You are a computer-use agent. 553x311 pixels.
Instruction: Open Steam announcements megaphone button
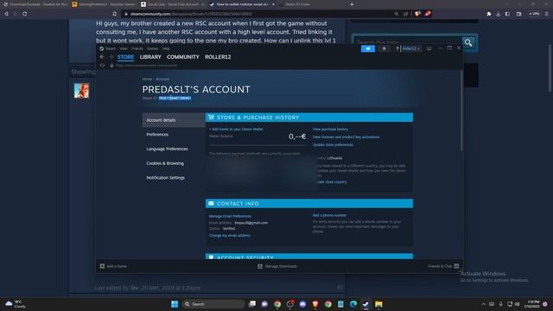click(368, 48)
